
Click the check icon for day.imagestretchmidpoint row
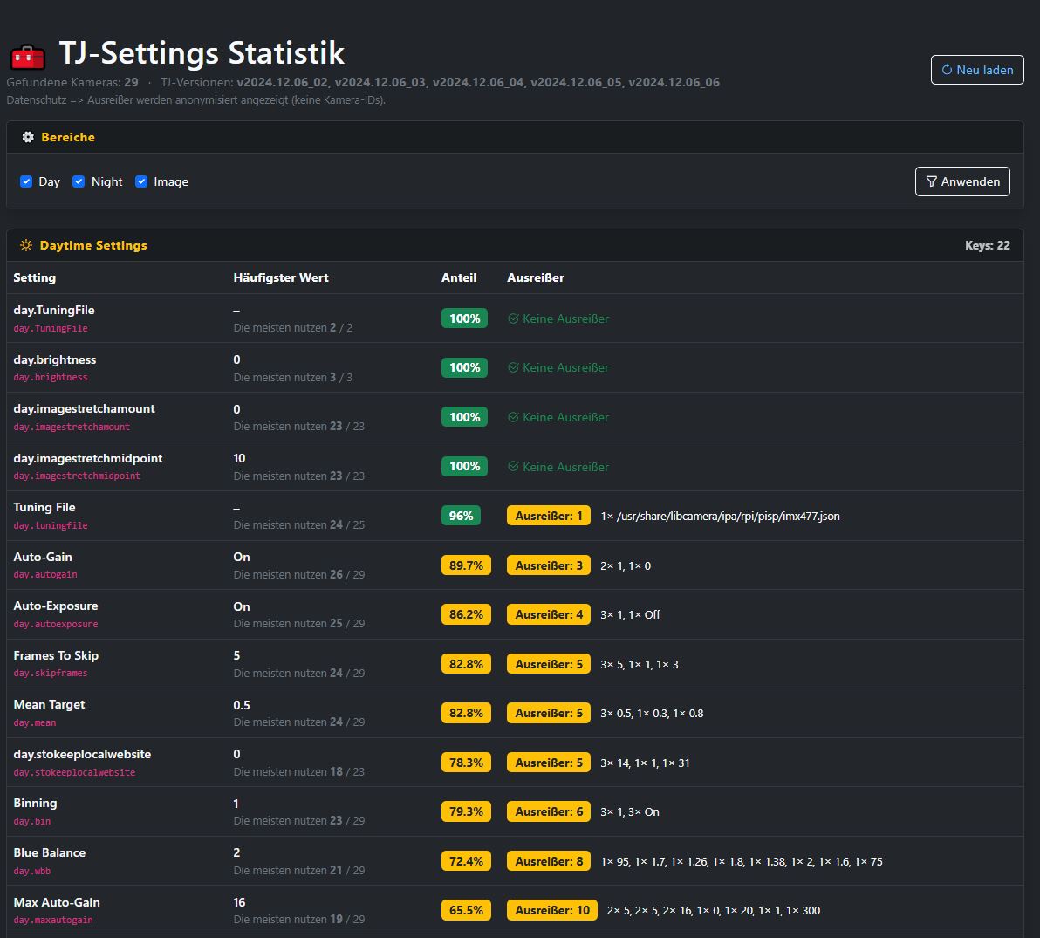(514, 466)
